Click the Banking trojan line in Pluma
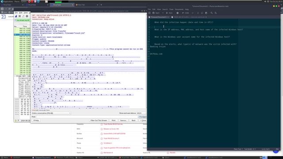The width and height of the screenshot is (283, 159). pos(158,46)
